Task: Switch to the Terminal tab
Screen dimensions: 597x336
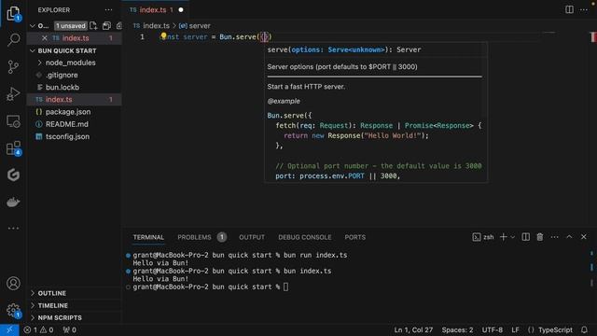Action: [x=148, y=237]
